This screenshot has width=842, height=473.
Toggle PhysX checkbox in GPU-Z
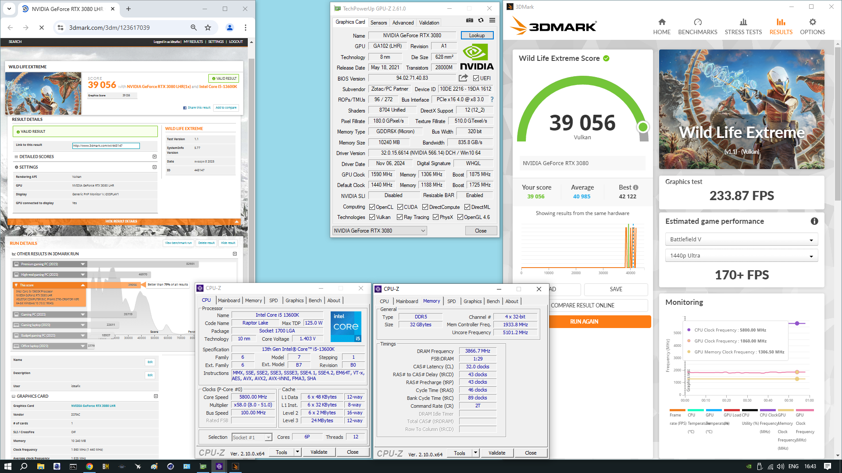click(435, 217)
